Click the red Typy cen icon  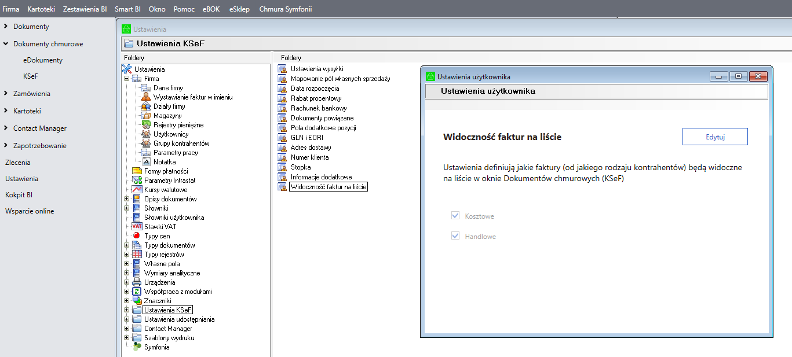(x=137, y=236)
